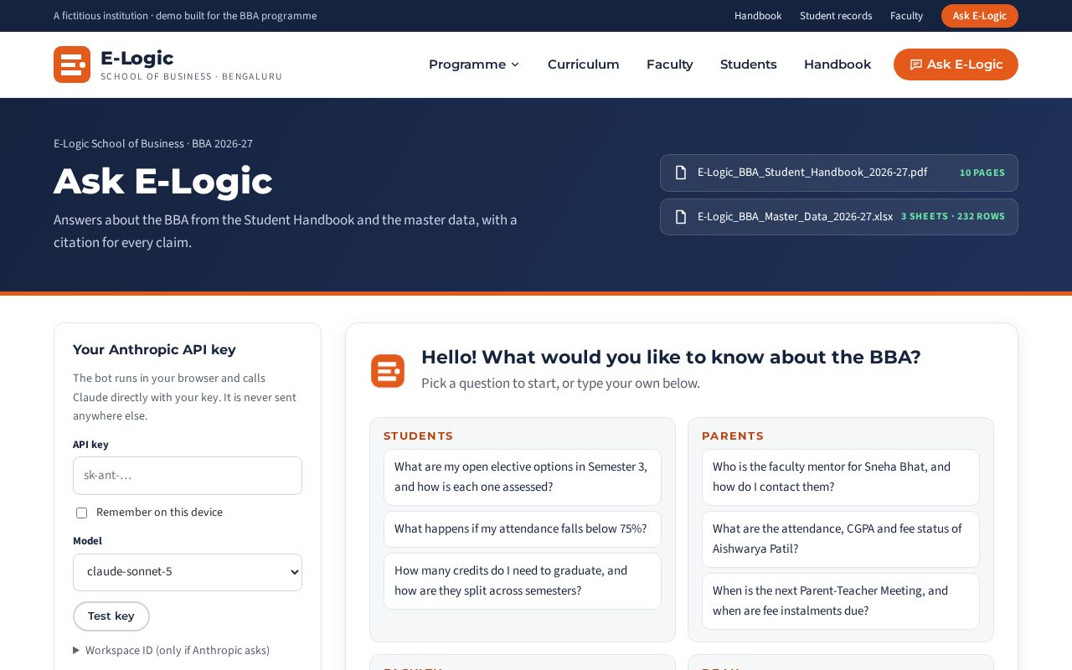Viewport: 1072px width, 670px height.
Task: Ask when the next Parent-Teacher Meeting is
Action: [841, 601]
